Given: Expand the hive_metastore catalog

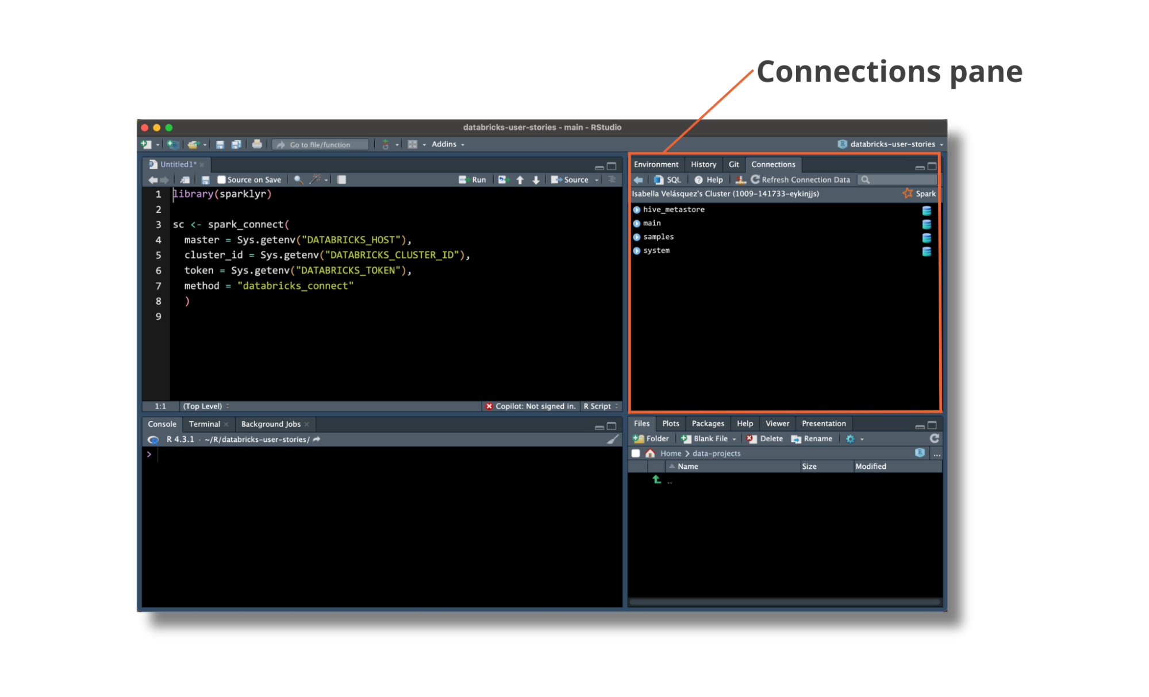Looking at the screenshot, I should [x=637, y=210].
